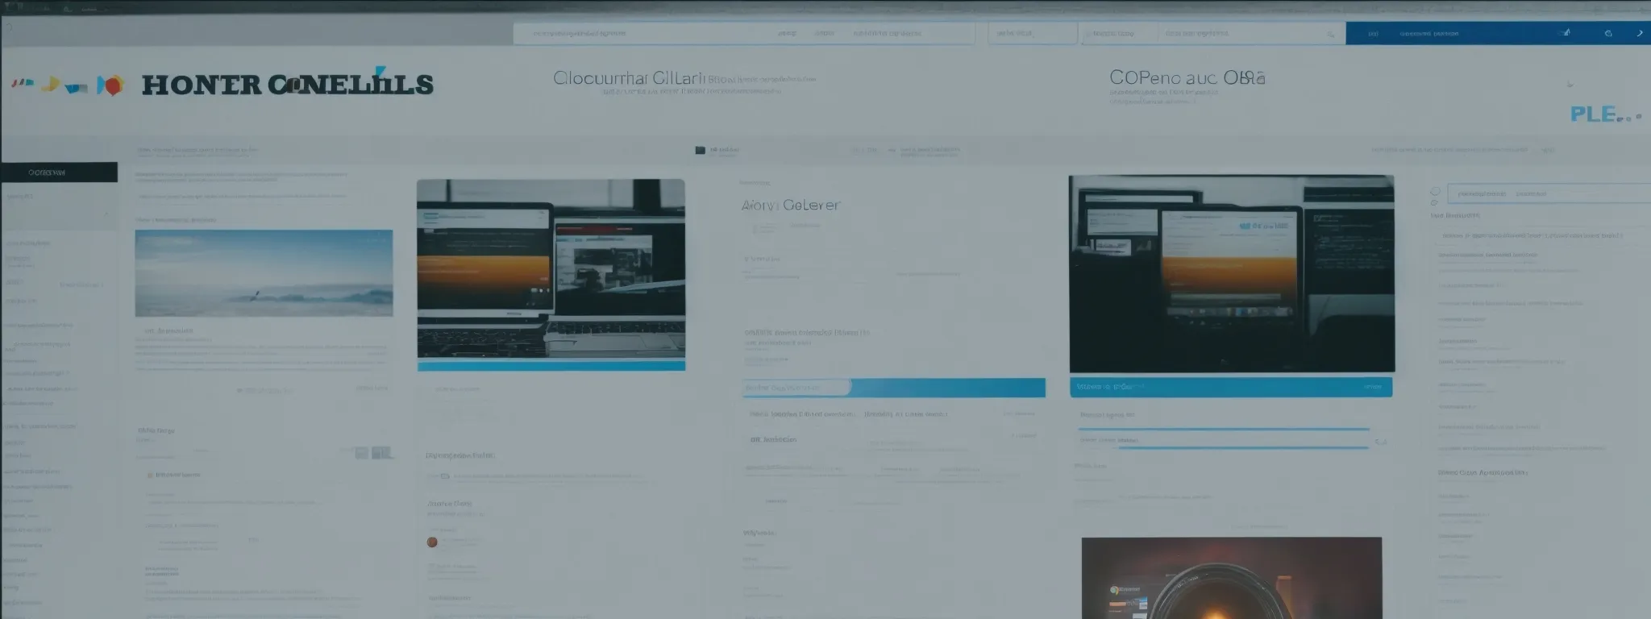Open the HONTER CONELILS site title
Screen dimensions: 1651x619
[x=287, y=85]
